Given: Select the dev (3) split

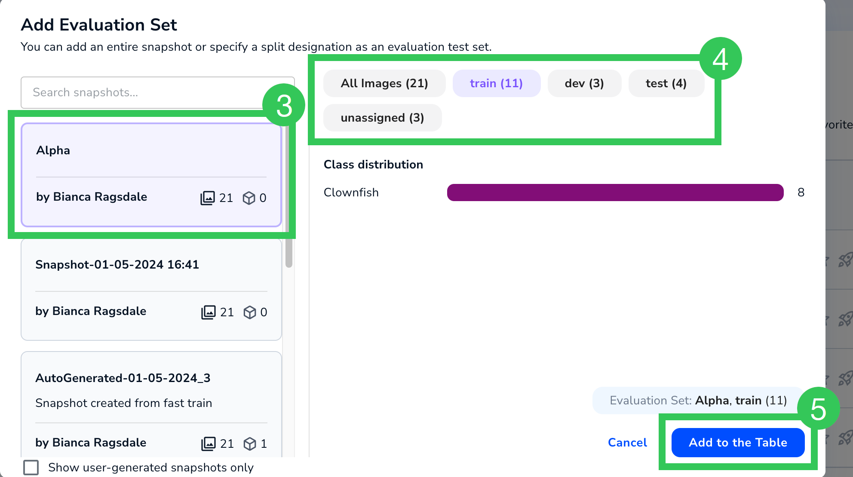Looking at the screenshot, I should point(584,83).
